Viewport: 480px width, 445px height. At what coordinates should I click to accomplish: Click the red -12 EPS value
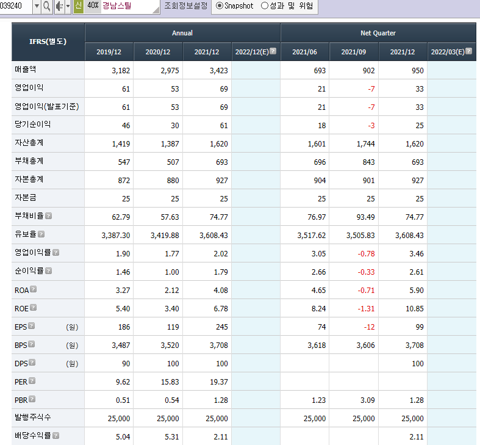(x=369, y=327)
